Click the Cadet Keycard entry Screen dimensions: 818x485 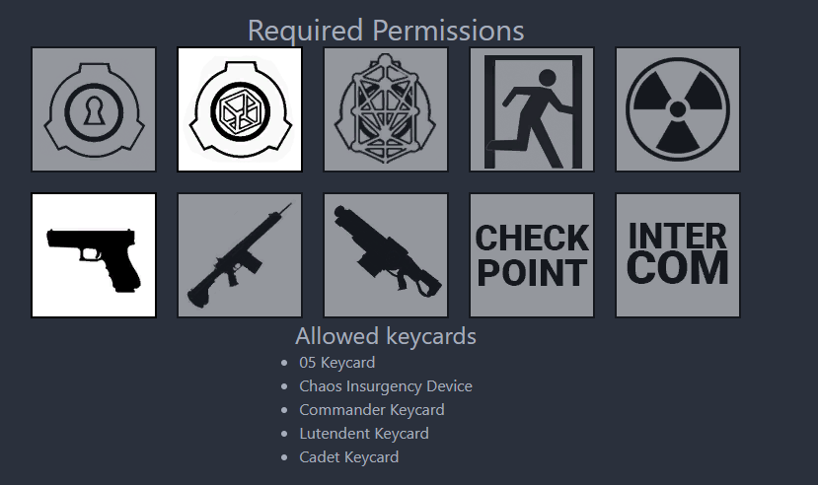point(348,457)
